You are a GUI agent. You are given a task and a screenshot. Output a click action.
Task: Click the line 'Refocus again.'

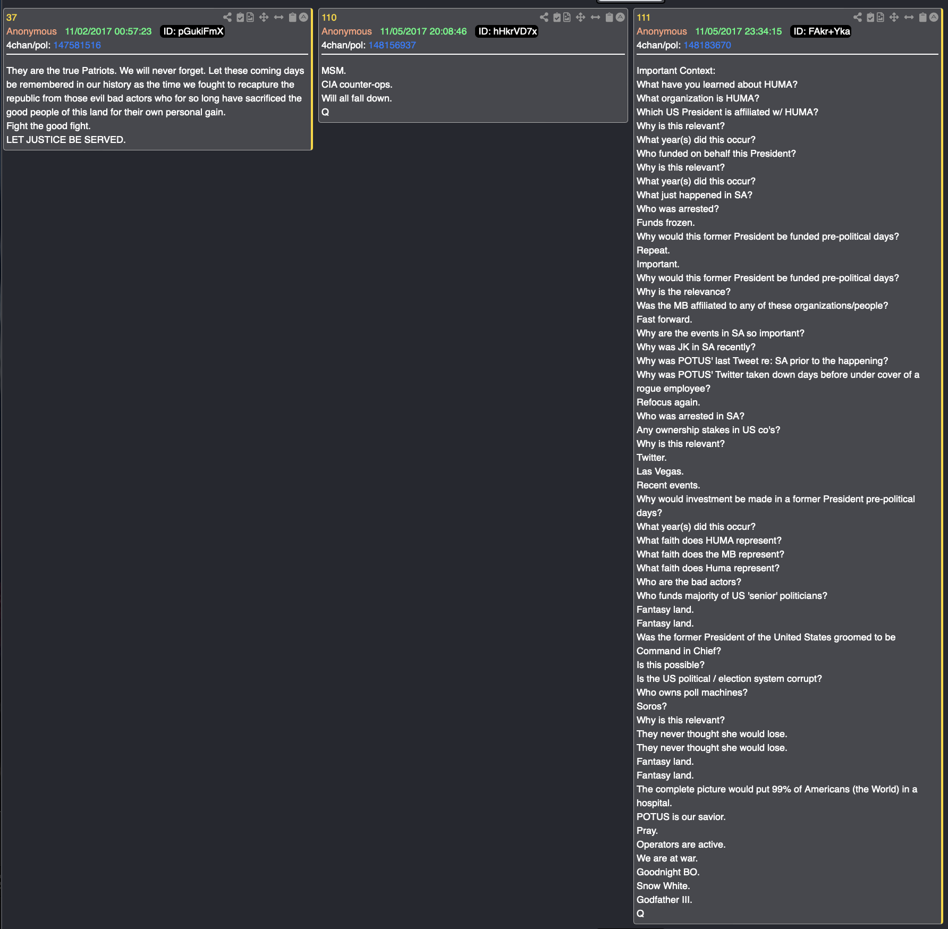click(x=668, y=402)
